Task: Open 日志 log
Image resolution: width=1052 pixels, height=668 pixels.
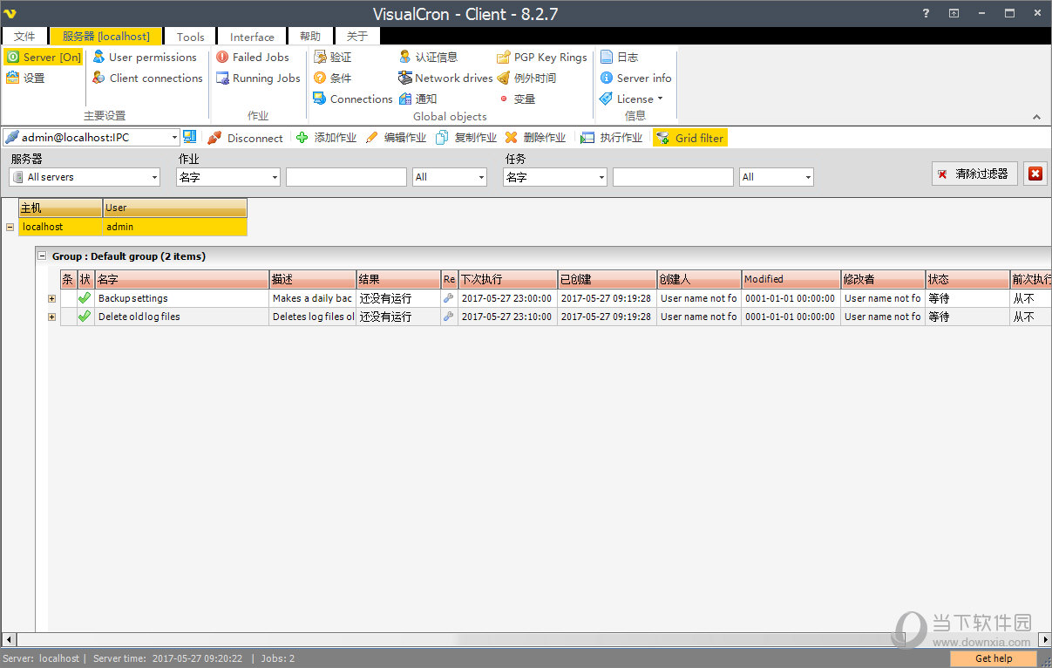Action: [x=619, y=58]
